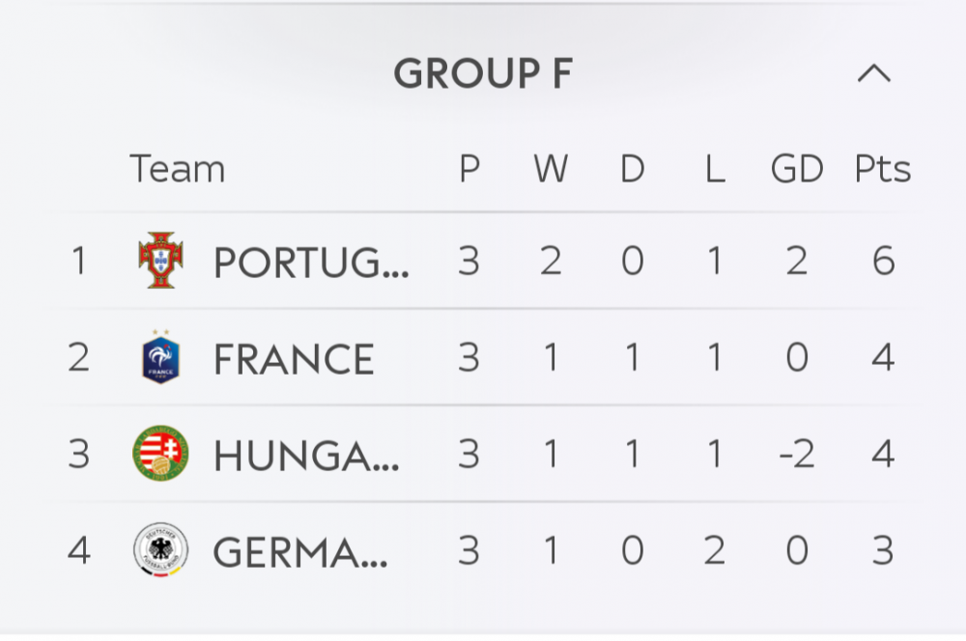This screenshot has height=641, width=966.
Task: Click the Germany team crest icon
Action: 160,551
